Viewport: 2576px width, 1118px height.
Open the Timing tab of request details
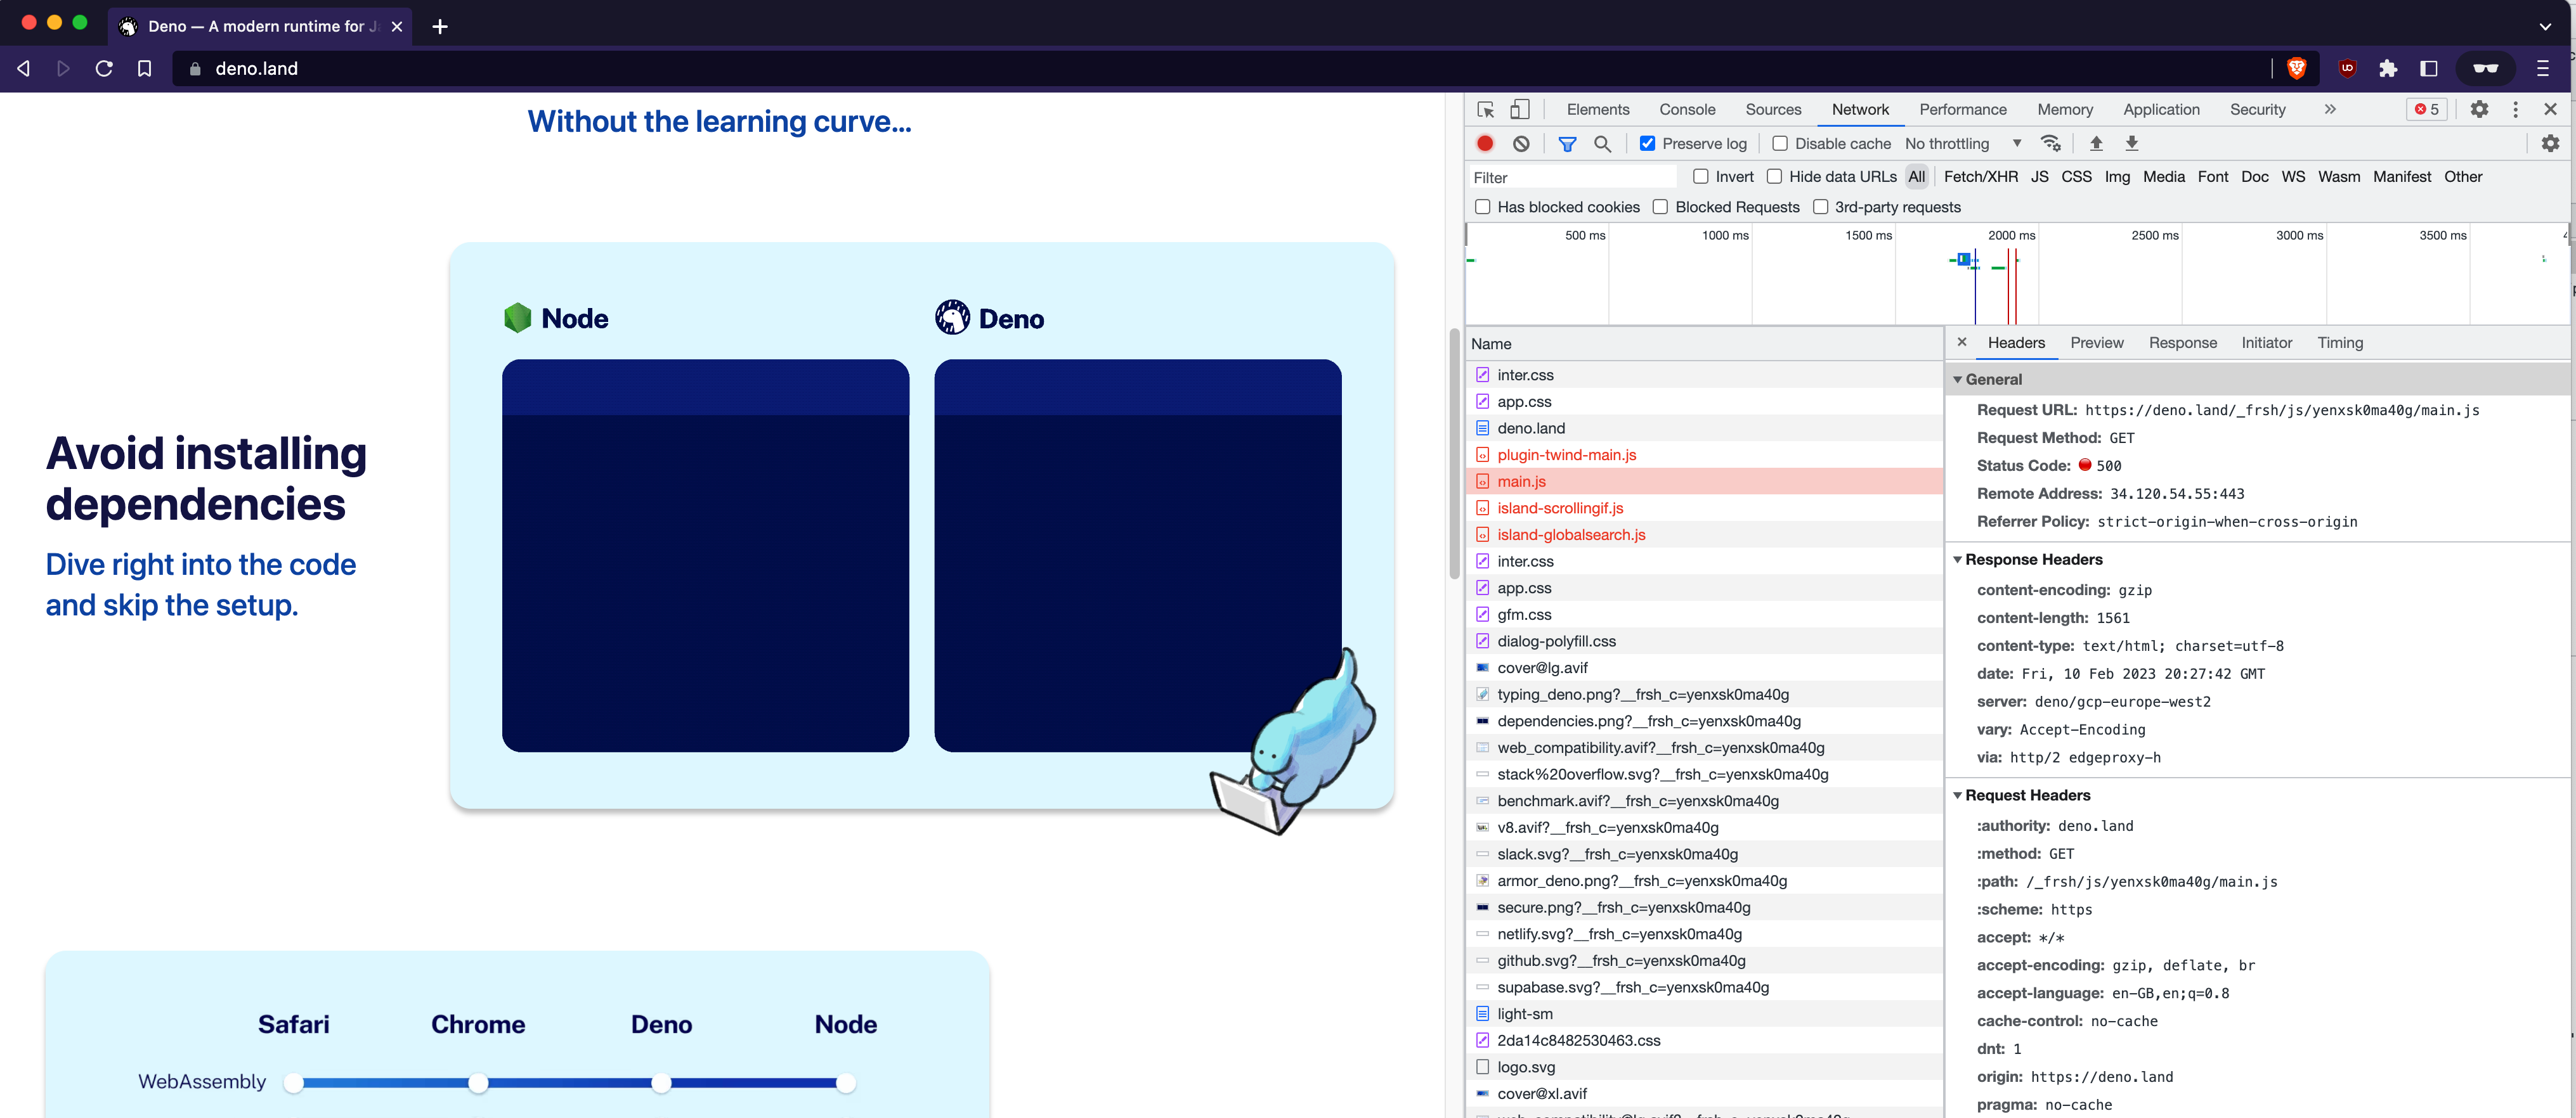2340,343
